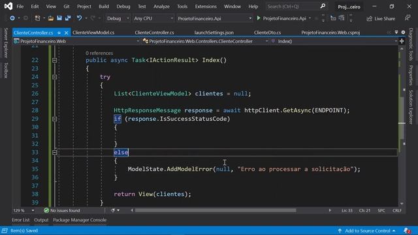Screen dimensions: 418x235
Task: Click the Visual Studio logo icon
Action: (8, 6)
